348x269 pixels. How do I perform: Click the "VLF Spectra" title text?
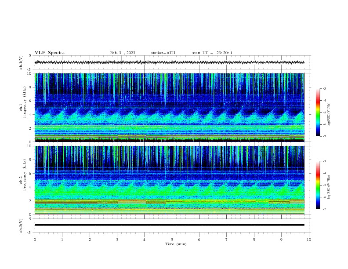click(x=50, y=53)
